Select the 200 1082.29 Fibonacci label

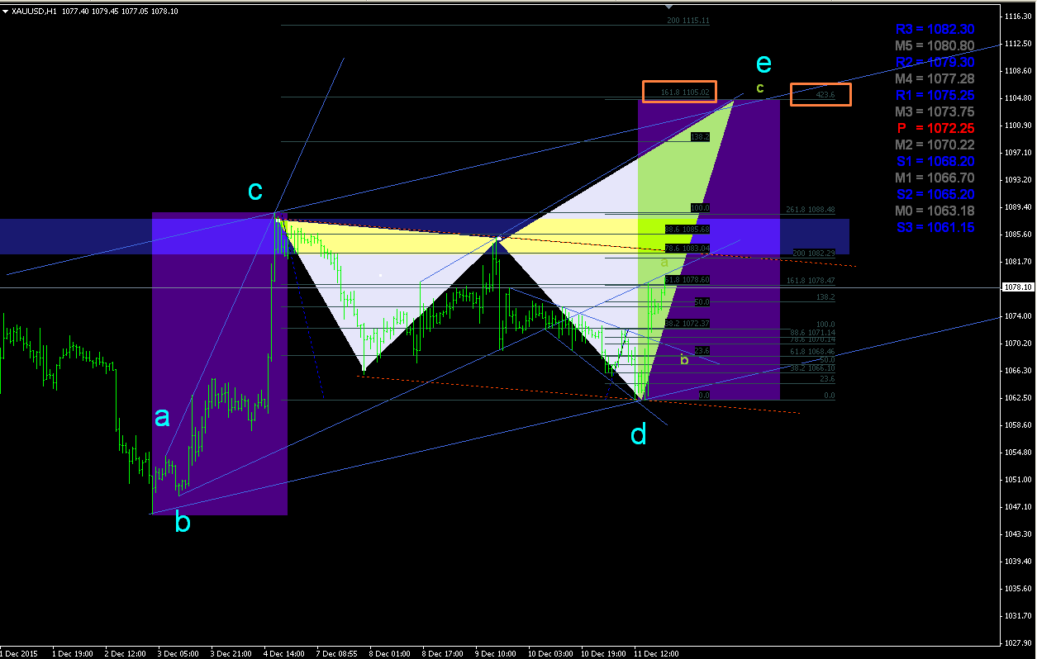point(814,253)
